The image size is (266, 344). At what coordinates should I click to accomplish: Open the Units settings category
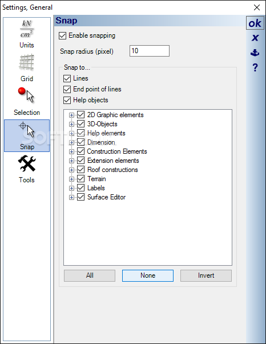pos(27,34)
